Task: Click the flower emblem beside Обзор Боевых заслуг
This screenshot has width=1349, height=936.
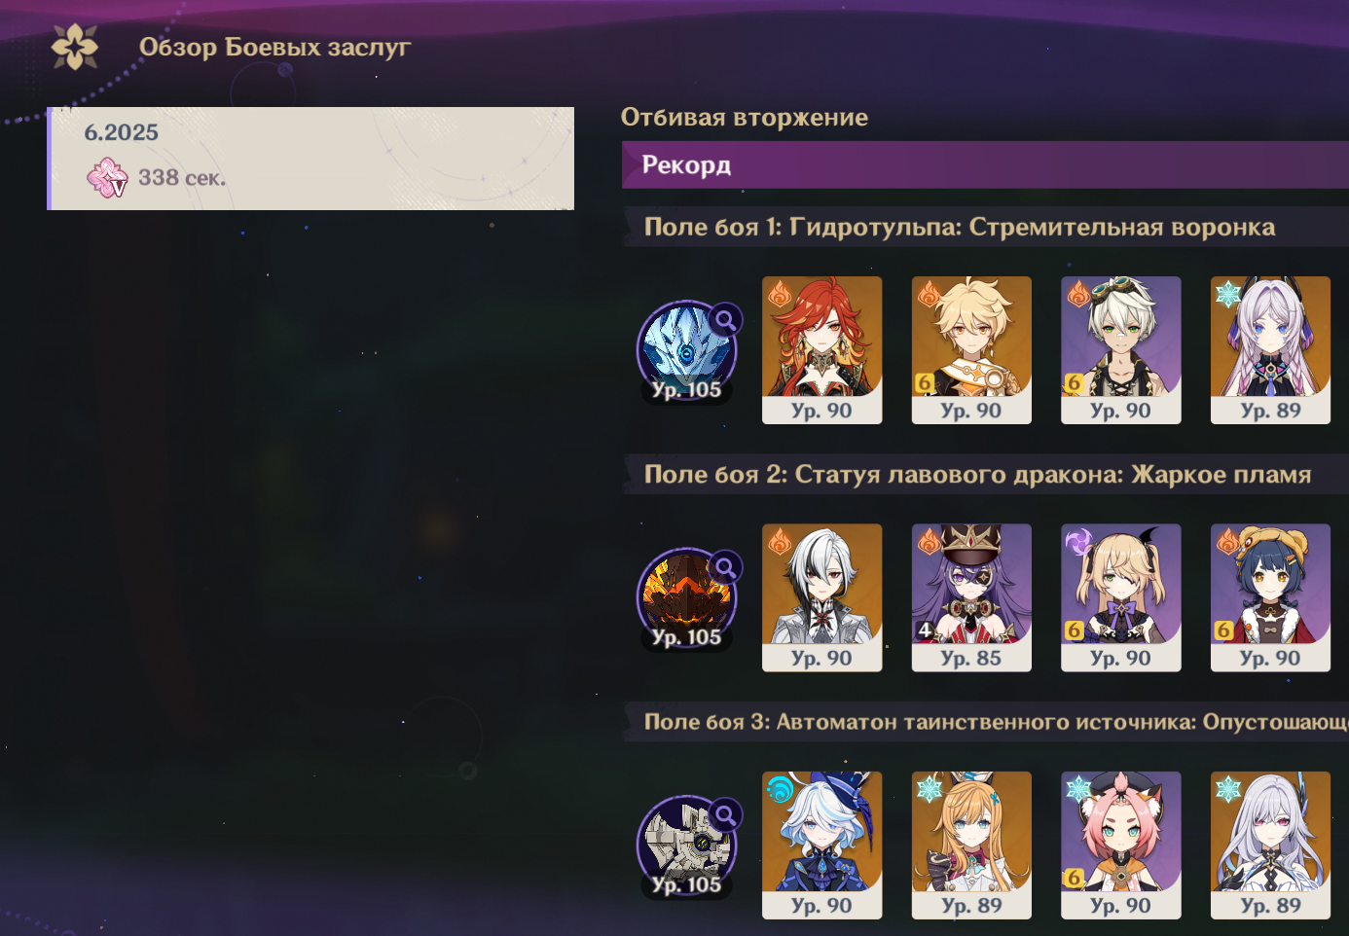Action: pyautogui.click(x=75, y=46)
